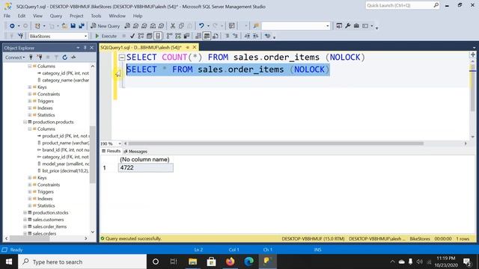Click the Toolbox briefcase icon
Screen dimensions: 479x269
356,26
